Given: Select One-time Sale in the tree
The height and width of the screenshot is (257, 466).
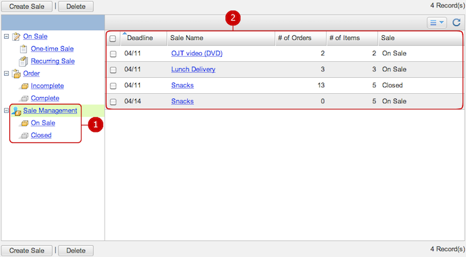Looking at the screenshot, I should point(53,49).
